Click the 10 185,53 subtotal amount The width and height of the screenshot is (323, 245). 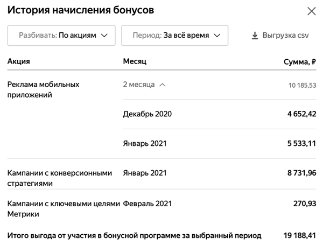302,85
